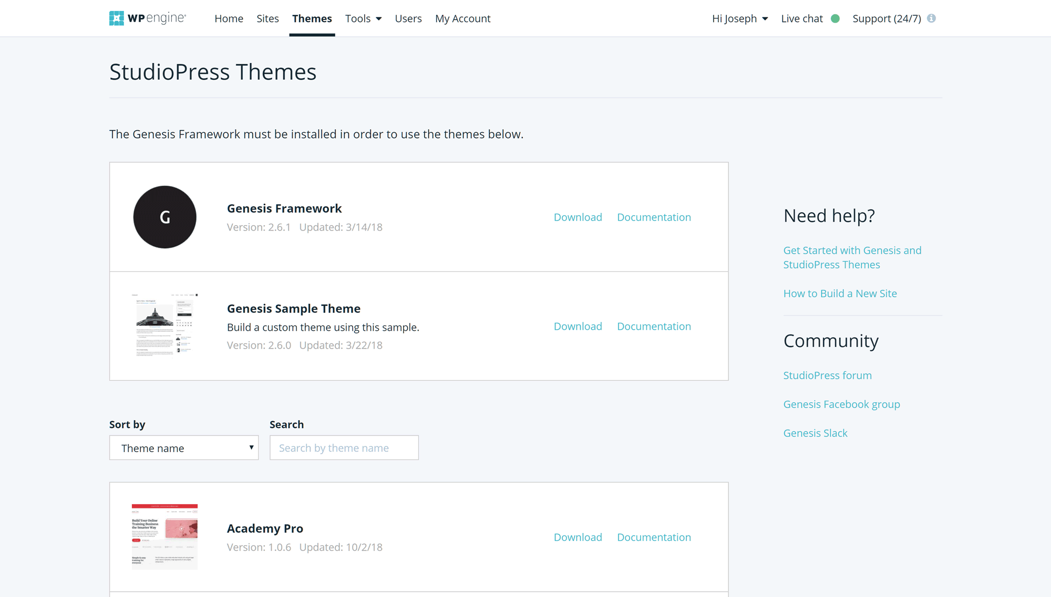This screenshot has width=1051, height=597.
Task: Focus the Search by theme name field
Action: pyautogui.click(x=344, y=447)
